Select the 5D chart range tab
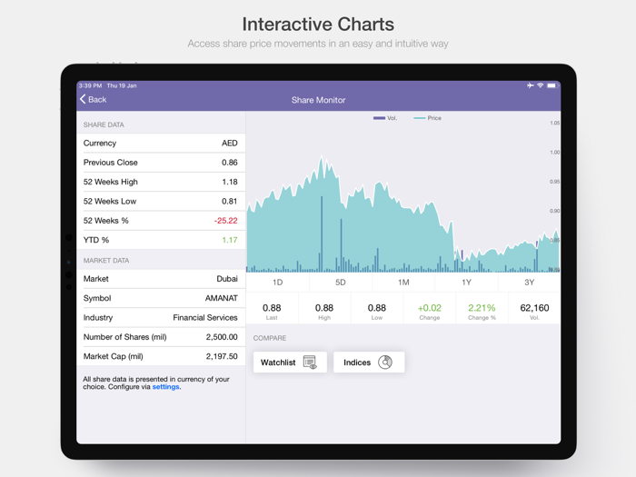 341,283
